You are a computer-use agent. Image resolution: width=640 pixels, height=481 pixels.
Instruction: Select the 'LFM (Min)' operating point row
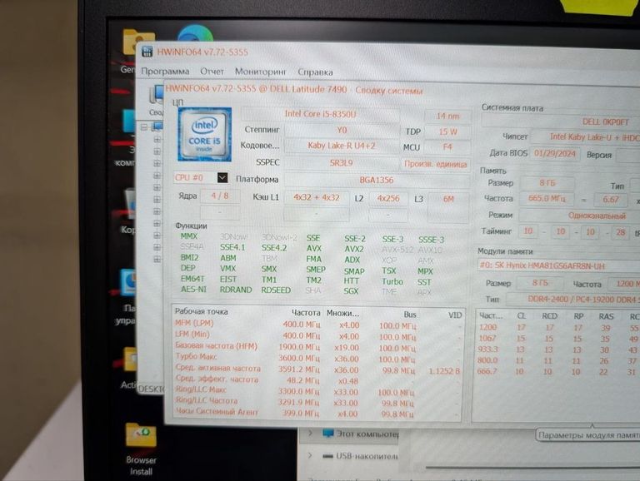[317, 335]
